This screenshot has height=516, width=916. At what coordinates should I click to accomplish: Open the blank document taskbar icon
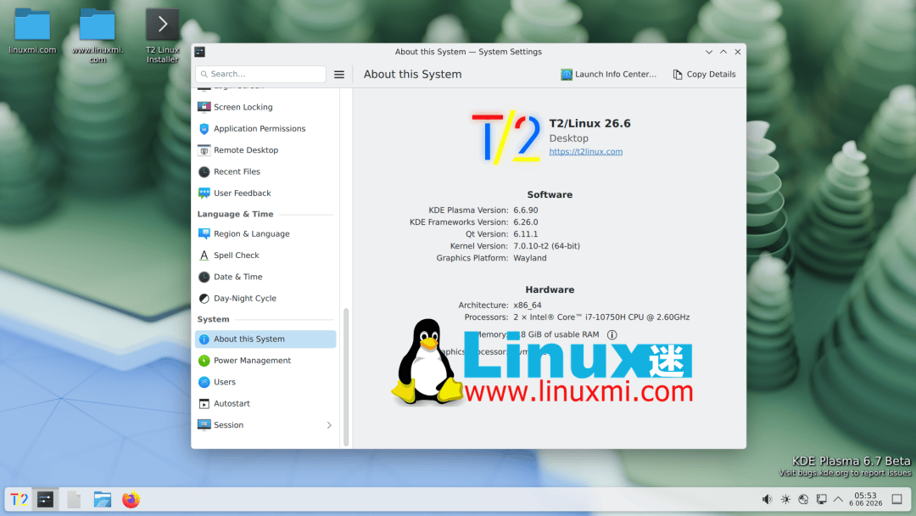point(74,500)
